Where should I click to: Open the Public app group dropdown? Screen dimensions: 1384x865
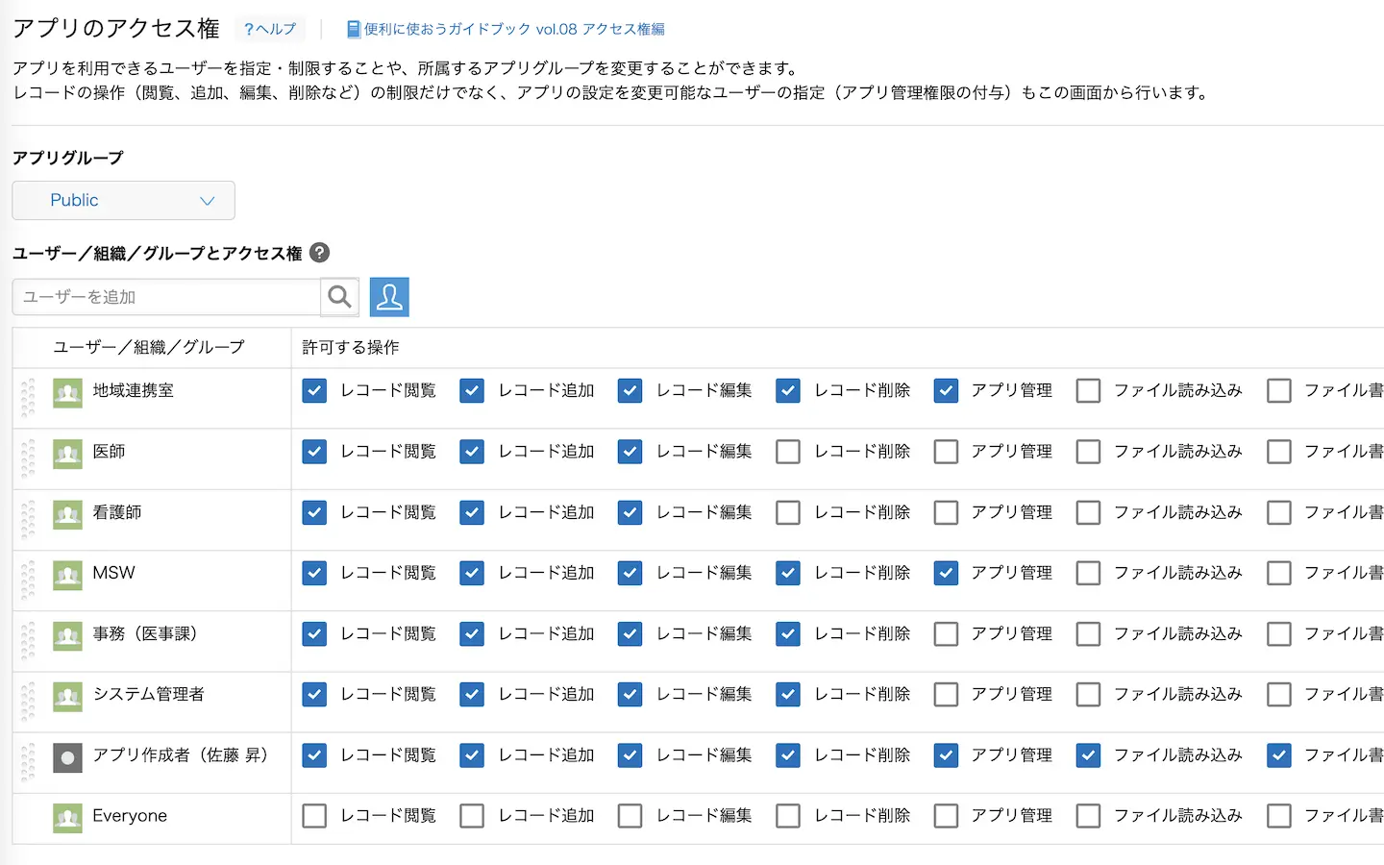pos(124,200)
